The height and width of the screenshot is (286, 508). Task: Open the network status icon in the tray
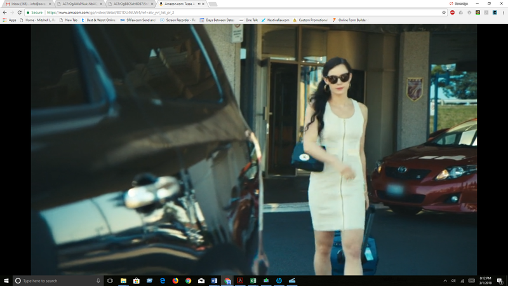[462, 281]
